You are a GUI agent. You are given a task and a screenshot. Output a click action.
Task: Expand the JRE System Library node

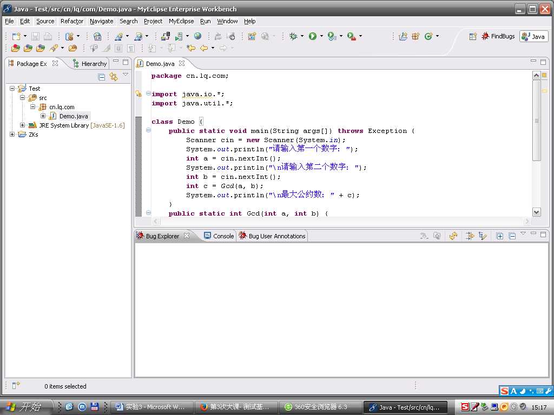point(23,125)
